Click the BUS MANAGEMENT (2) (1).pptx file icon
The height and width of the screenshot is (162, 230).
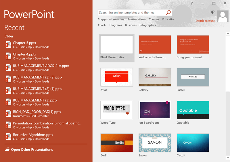pyautogui.click(x=8, y=91)
